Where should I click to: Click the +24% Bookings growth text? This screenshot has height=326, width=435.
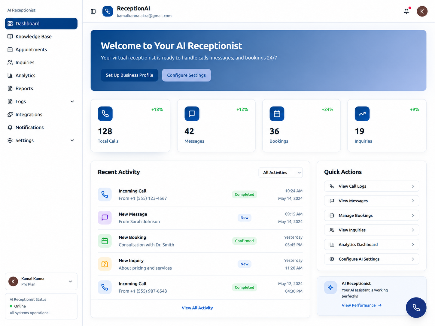pos(327,110)
